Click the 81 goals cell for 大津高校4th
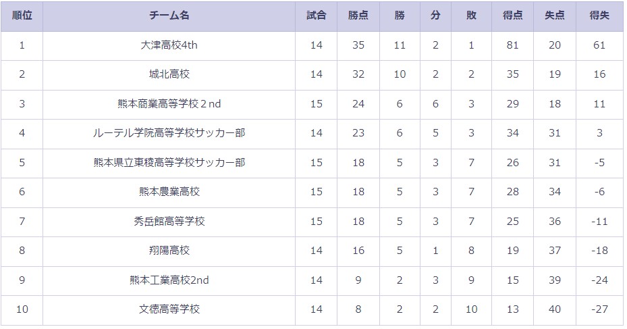Image resolution: width=627 pixels, height=329 pixels. [x=512, y=45]
